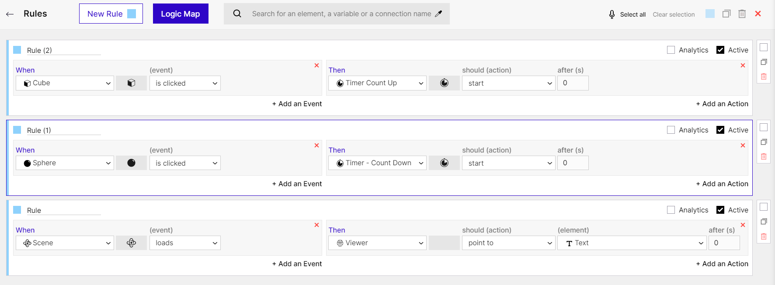
Task: Click Add an Action in Rule (2)
Action: 722,104
